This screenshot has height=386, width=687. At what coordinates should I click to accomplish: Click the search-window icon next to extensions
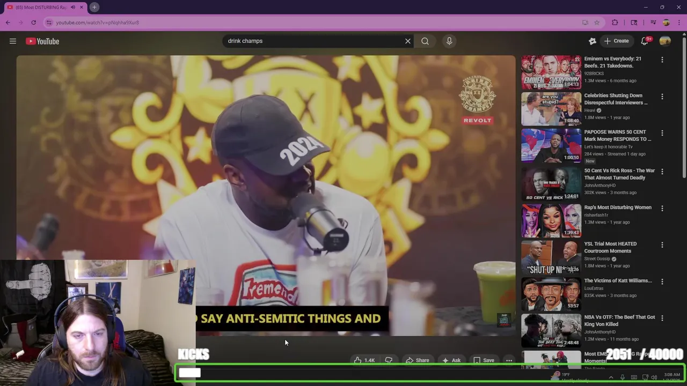pyautogui.click(x=634, y=23)
